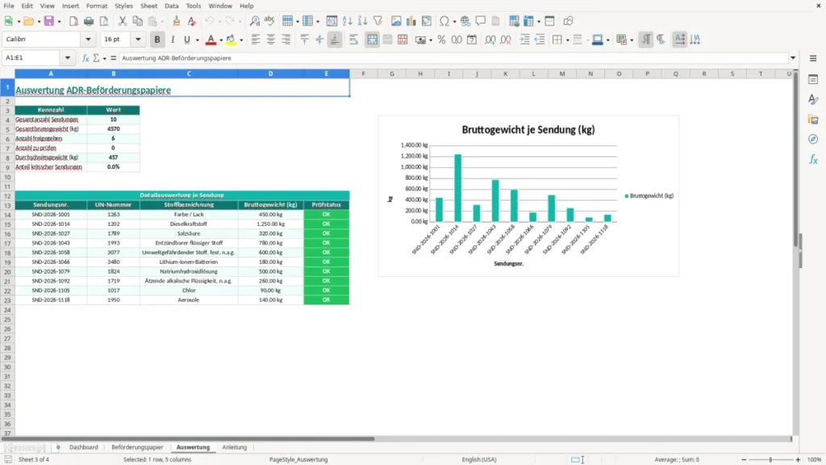Apply the red Font Color swatch
This screenshot has width=826, height=465.
tap(211, 40)
